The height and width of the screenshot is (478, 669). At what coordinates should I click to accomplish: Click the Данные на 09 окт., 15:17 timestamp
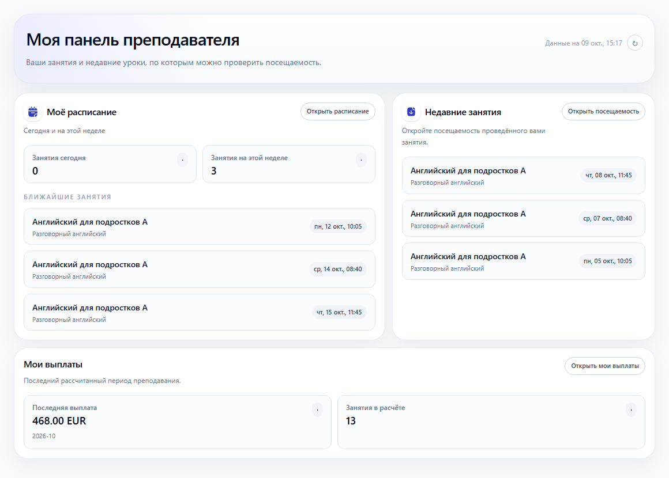click(x=583, y=43)
